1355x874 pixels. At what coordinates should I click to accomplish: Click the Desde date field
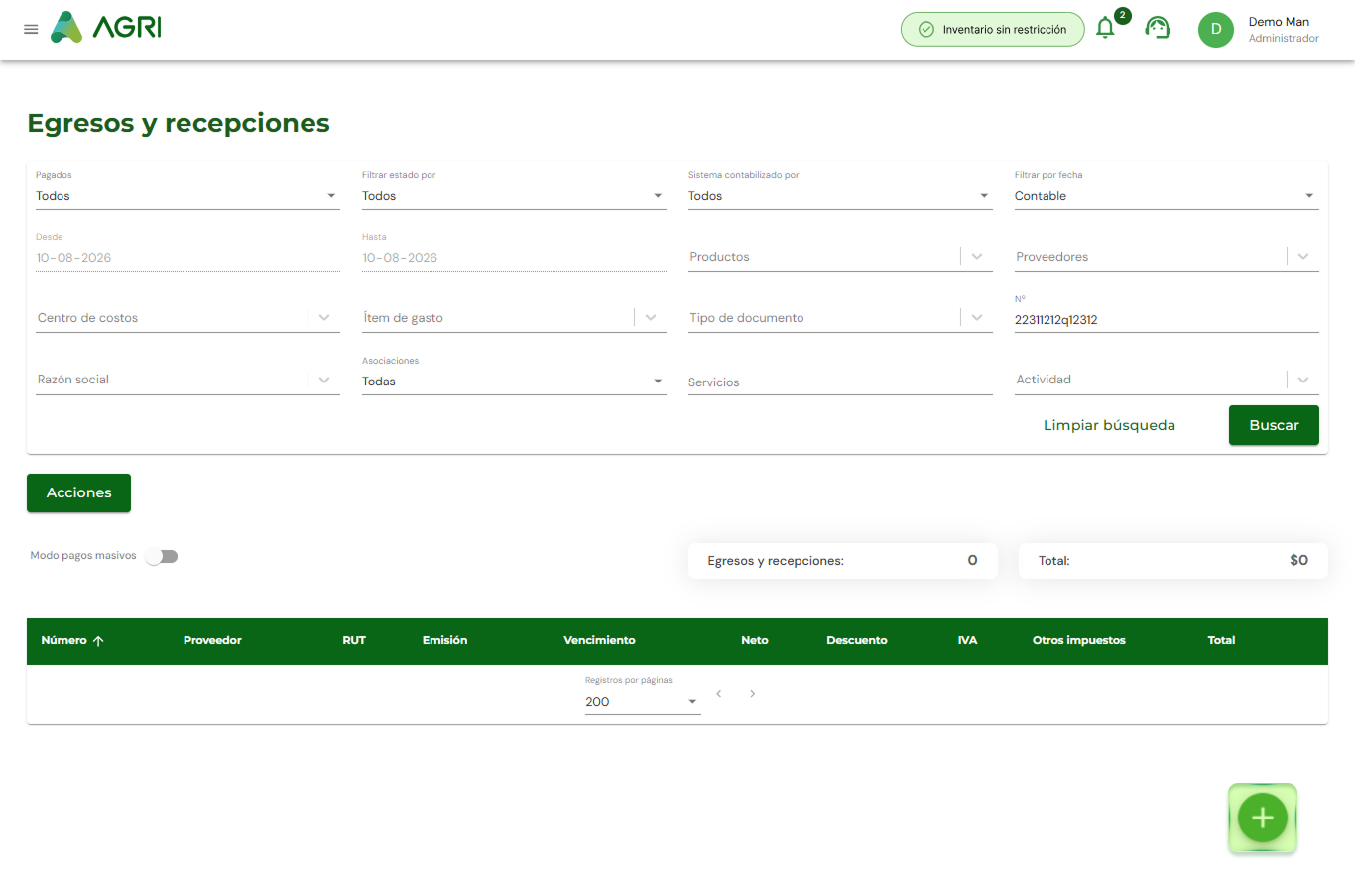187,258
